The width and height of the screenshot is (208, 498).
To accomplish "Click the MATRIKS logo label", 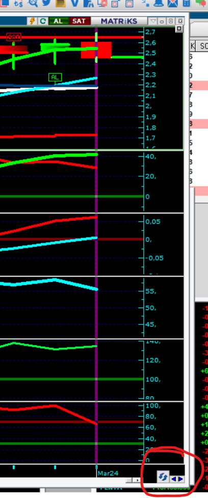I will point(119,21).
